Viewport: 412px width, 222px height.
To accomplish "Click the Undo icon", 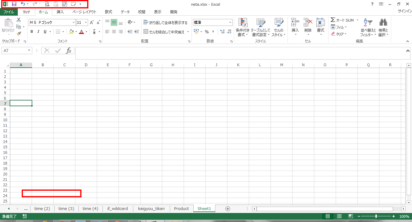I will tap(22, 4).
